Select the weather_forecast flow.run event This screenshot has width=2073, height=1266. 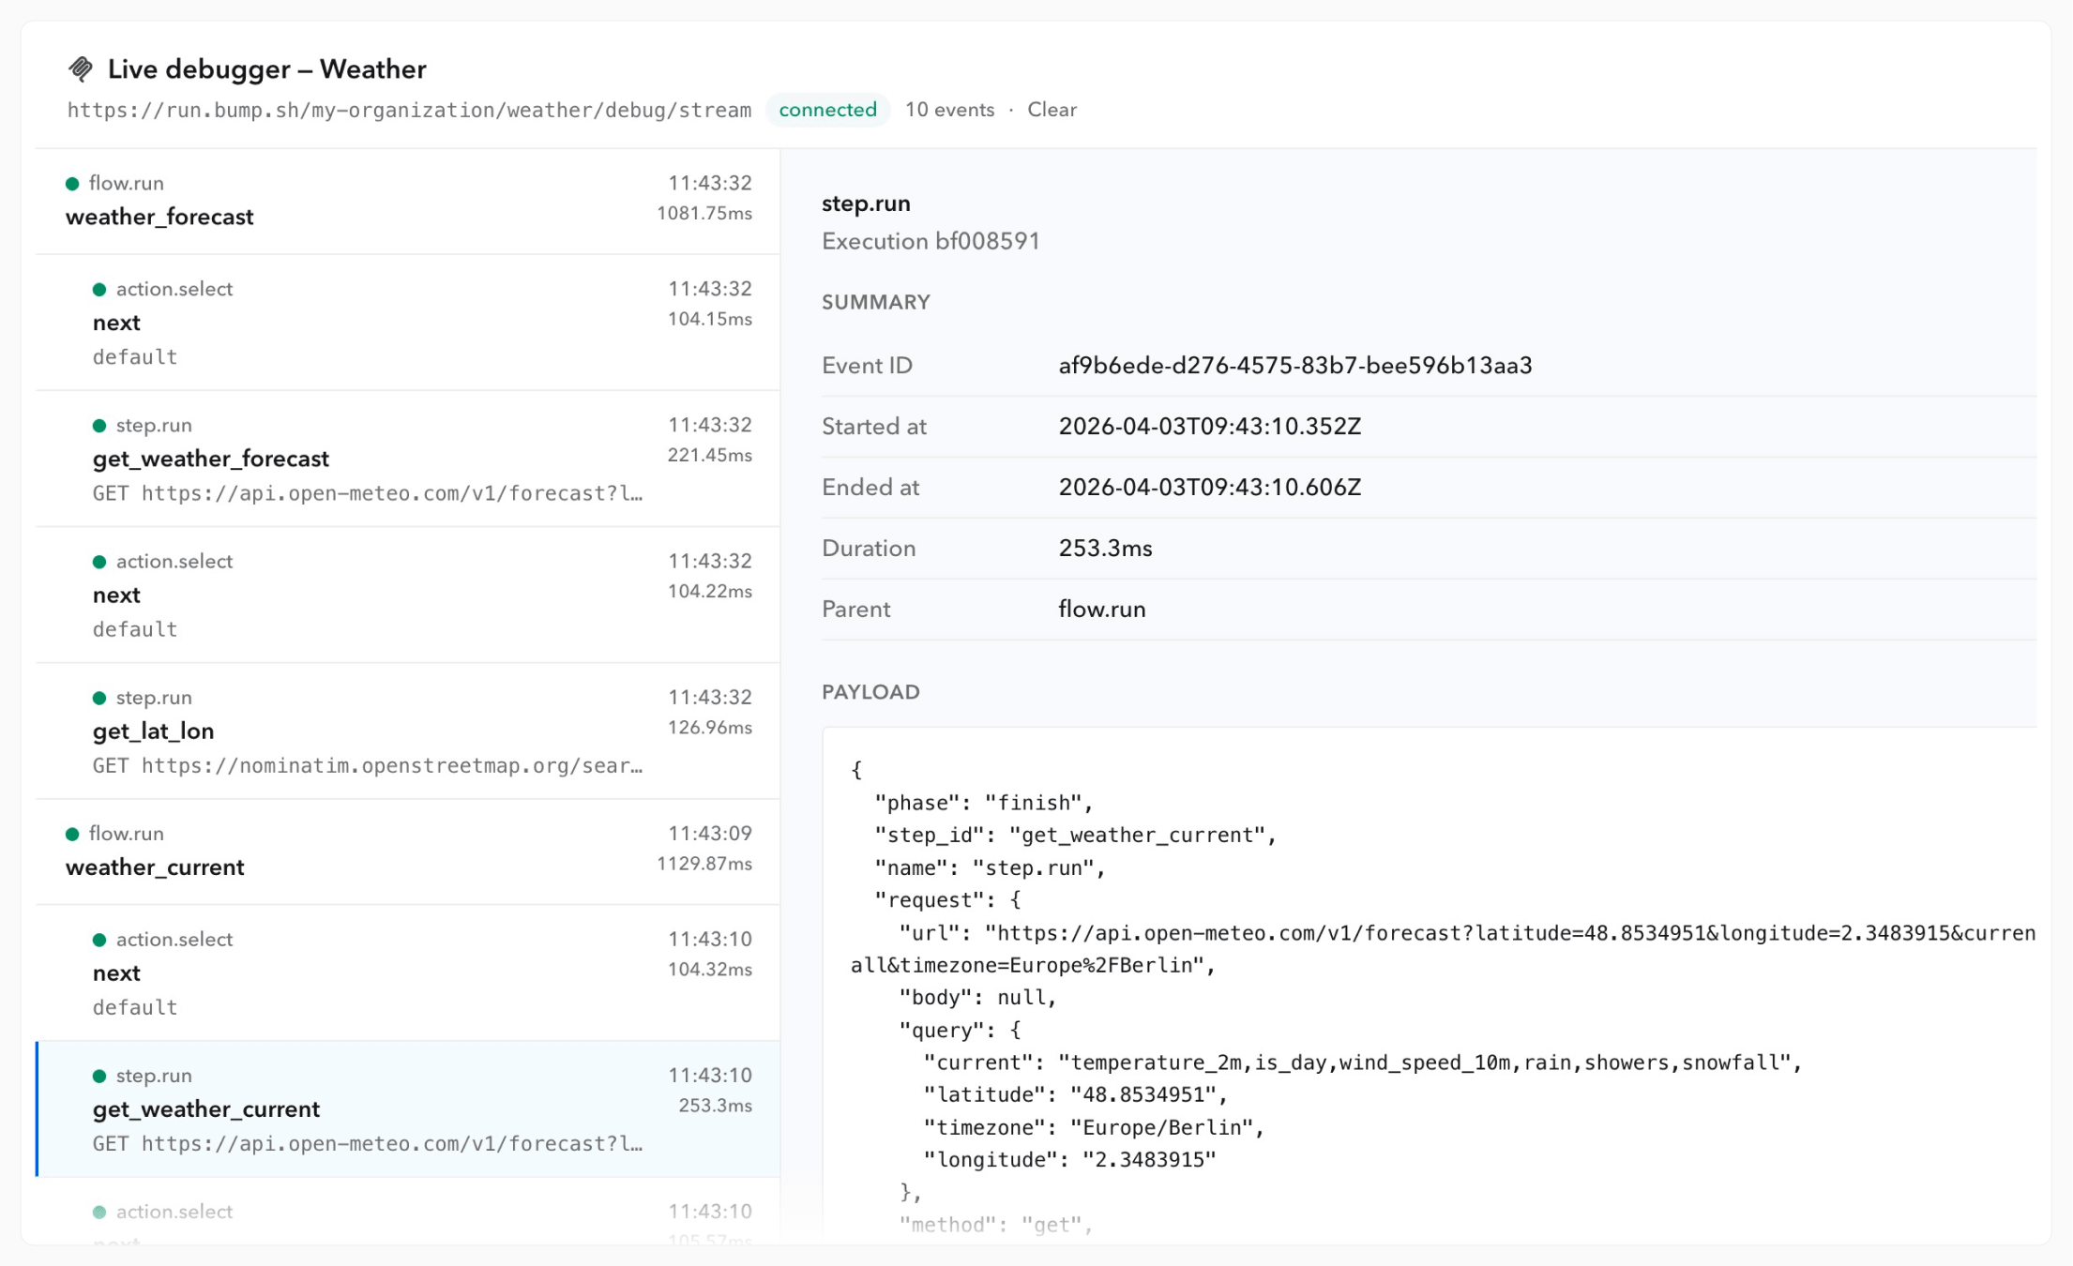pos(408,201)
